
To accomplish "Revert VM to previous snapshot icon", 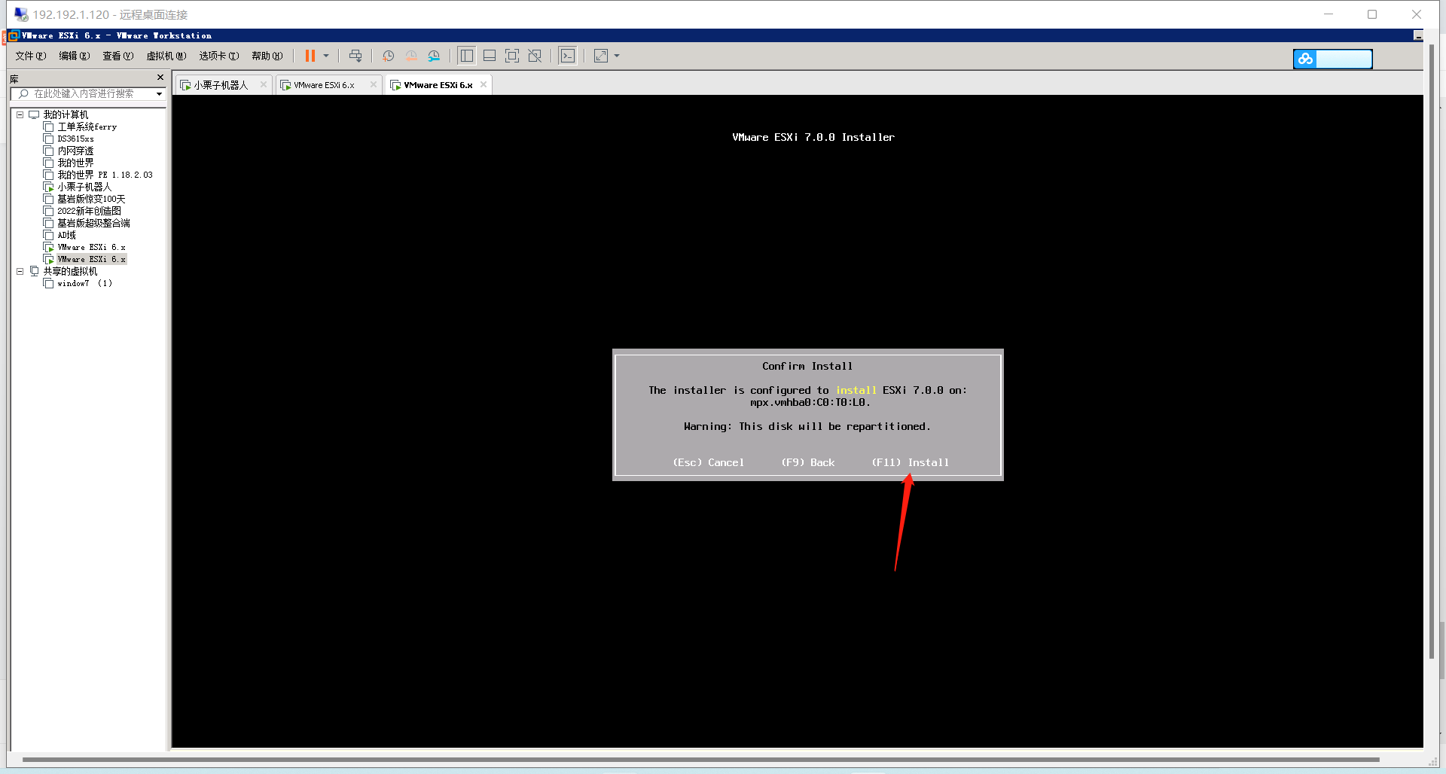I will pos(411,56).
